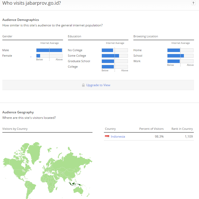Click the School browsing location bar
This screenshot has height=199, width=199.
180,56
